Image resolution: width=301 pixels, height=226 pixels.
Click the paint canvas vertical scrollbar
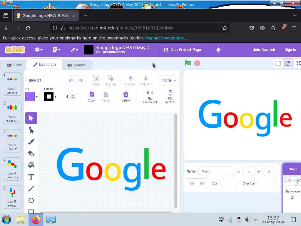click(x=175, y=161)
